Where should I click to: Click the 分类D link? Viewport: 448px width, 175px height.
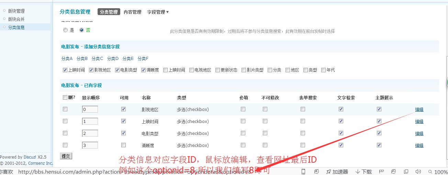(x=113, y=59)
